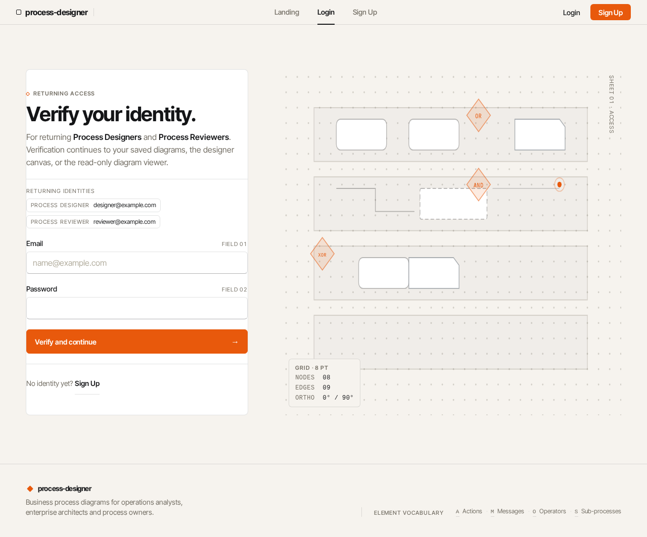
Task: Click the 'Verify your identity.' heading
Action: (111, 114)
